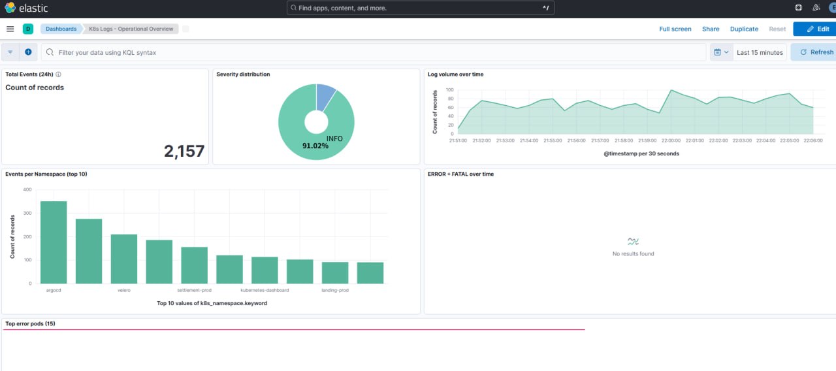Viewport: 836px width, 371px height.
Task: Click the Reset button
Action: (x=777, y=29)
